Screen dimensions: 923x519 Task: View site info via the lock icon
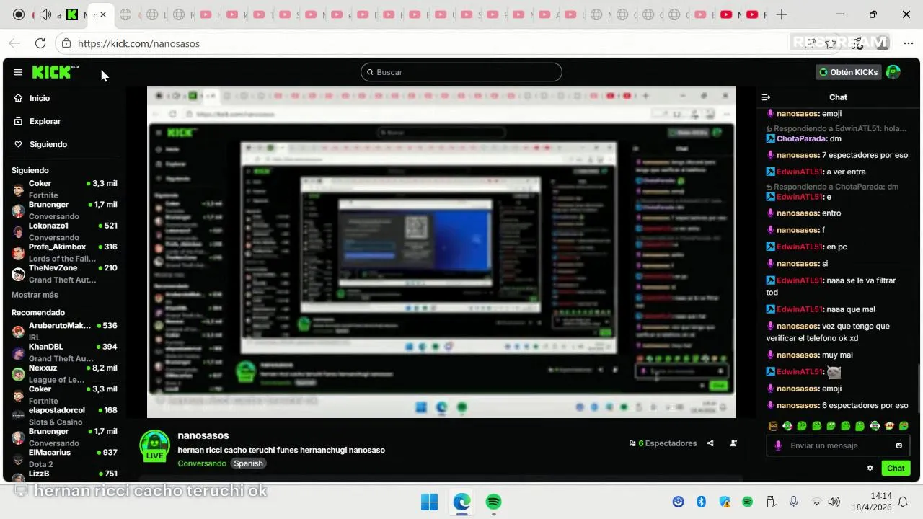(66, 43)
